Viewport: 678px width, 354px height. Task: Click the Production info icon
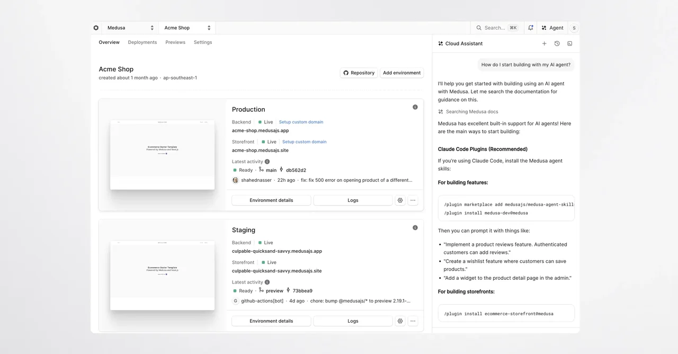(415, 107)
